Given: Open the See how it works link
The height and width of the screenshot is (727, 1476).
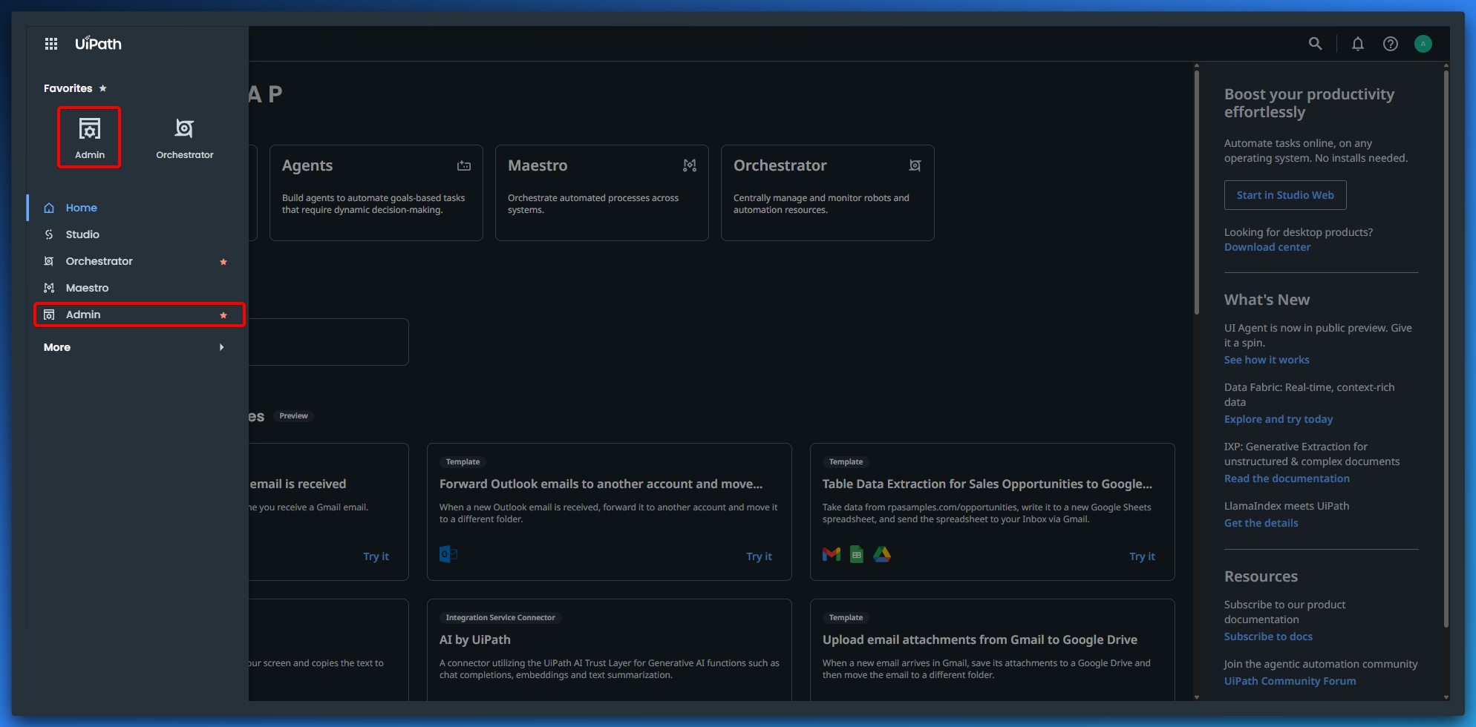Looking at the screenshot, I should [x=1267, y=360].
